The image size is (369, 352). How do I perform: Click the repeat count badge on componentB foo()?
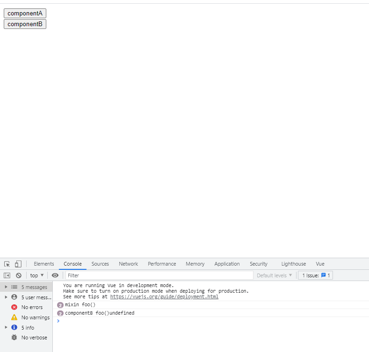click(60, 313)
